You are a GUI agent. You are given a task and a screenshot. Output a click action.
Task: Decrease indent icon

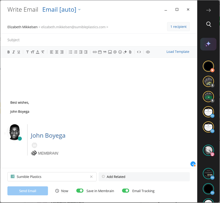coord(81,52)
